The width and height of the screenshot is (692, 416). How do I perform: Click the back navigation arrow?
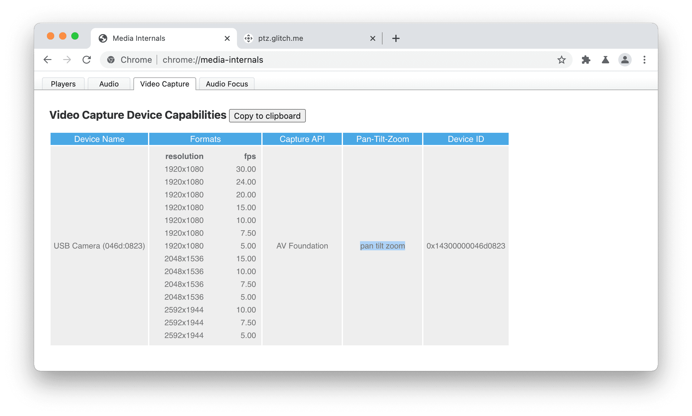point(47,60)
